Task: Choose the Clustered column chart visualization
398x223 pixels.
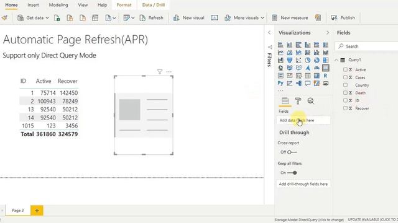Action: pyautogui.click(x=308, y=45)
